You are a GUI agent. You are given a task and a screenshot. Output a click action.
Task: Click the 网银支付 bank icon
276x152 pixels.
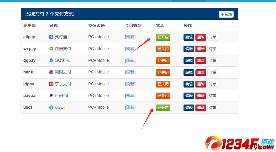coord(51,72)
